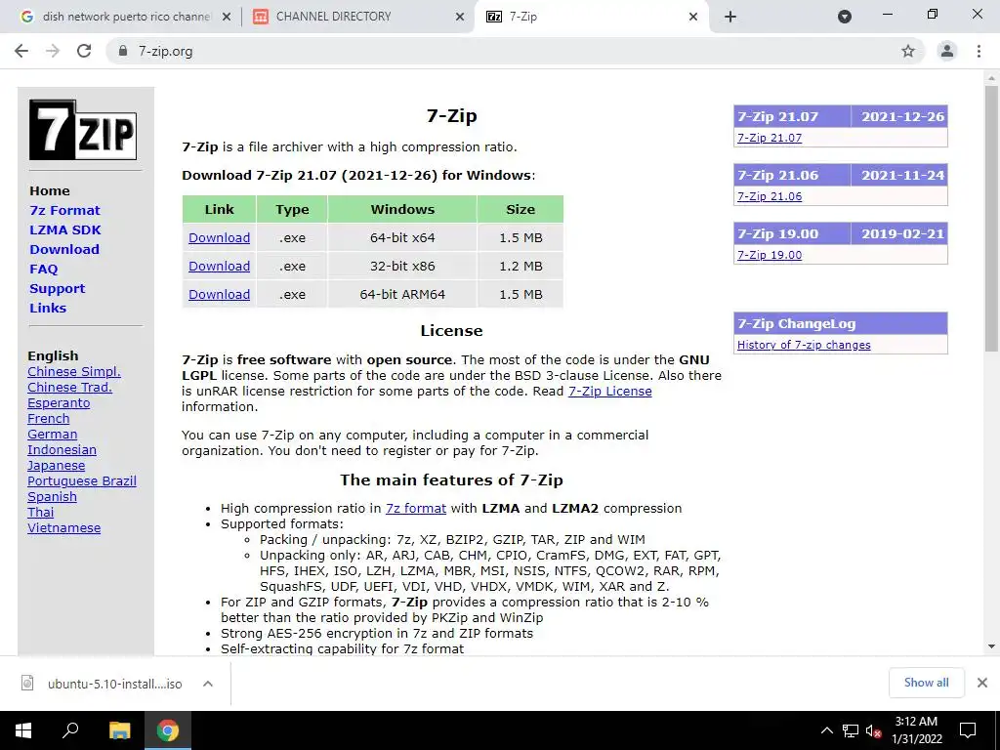
Task: Open the 7-Zip License link
Action: [609, 391]
